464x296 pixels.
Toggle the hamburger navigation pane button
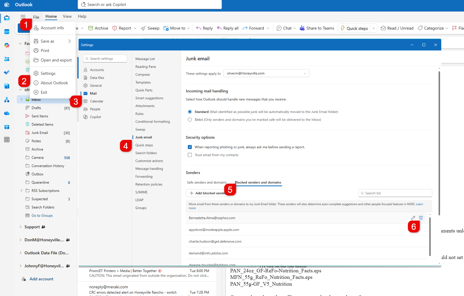[x=23, y=17]
